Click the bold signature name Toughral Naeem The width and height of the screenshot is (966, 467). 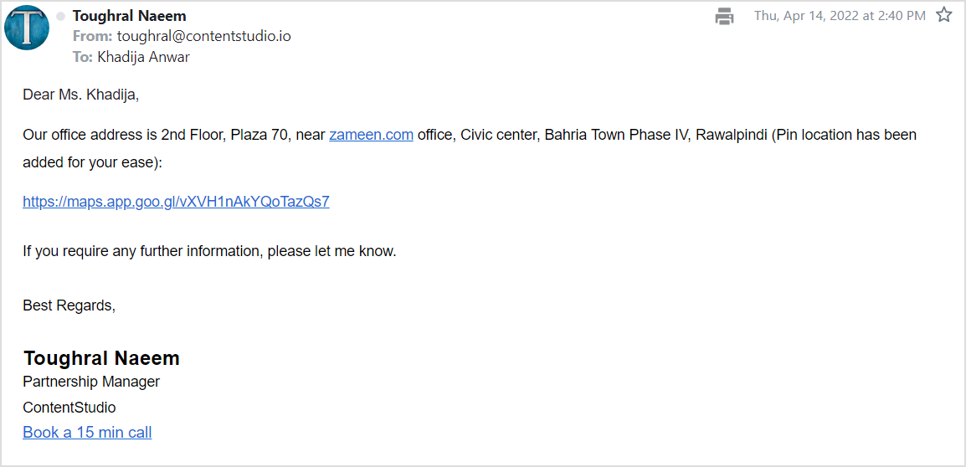(x=101, y=358)
